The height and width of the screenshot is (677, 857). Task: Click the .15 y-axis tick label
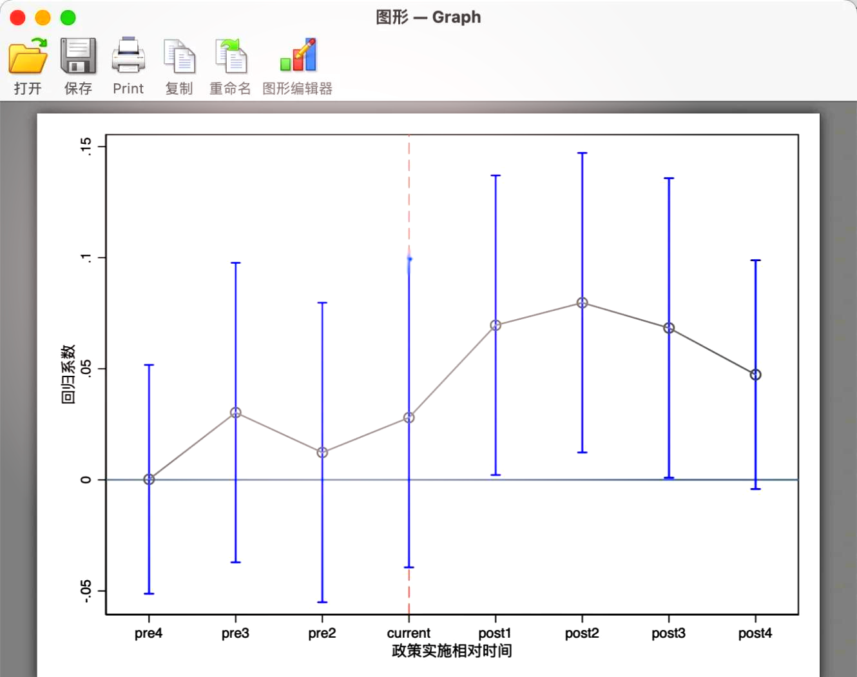[x=86, y=146]
